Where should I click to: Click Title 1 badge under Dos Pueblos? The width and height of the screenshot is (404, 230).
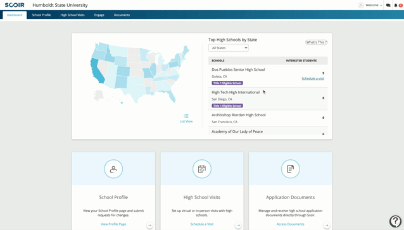pos(227,83)
